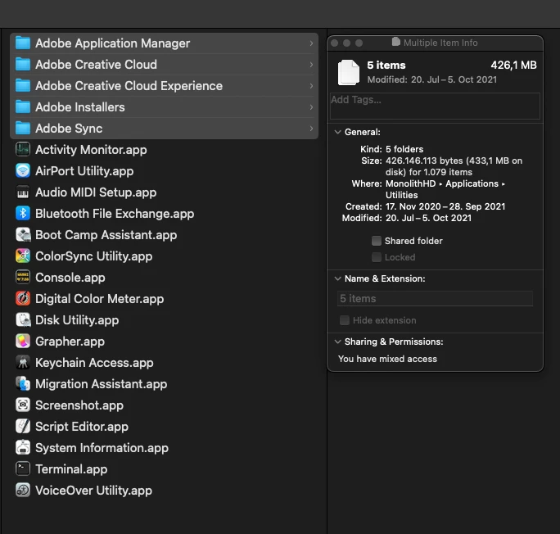Select the Script Editor icon
The height and width of the screenshot is (534, 560).
point(23,427)
